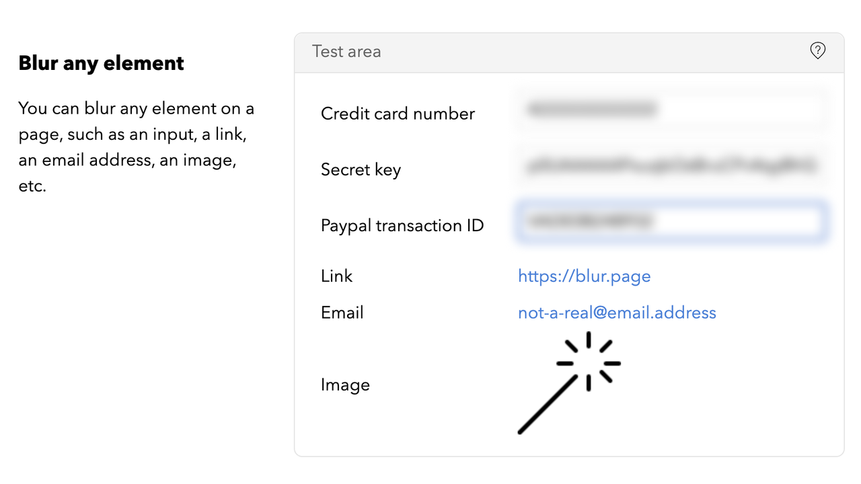Click the "Secret key" label
The width and height of the screenshot is (861, 484).
tap(361, 170)
